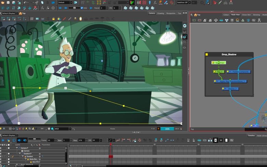Screen dimensions: 267x167
Task: Click the yellow square on Drop_Shadow group
Action: pos(207,54)
